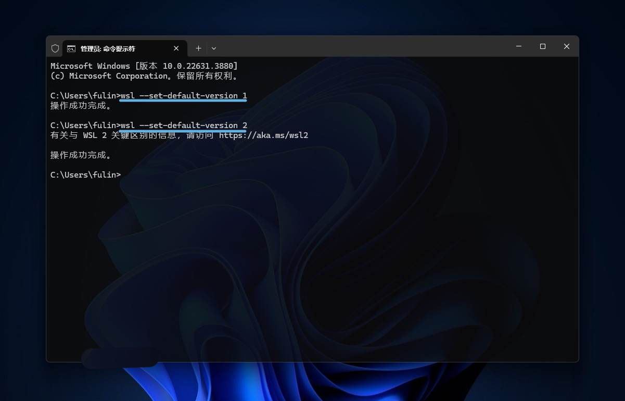
Task: Open the https://aka.ms/wsl2 link
Action: (x=263, y=135)
